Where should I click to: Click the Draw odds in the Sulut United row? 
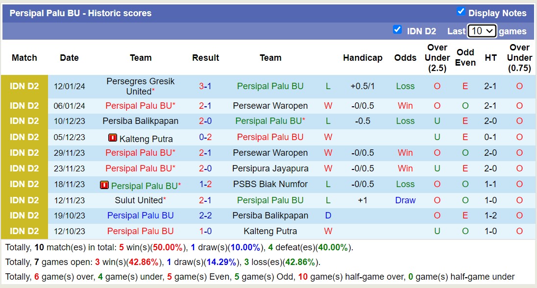coord(405,200)
